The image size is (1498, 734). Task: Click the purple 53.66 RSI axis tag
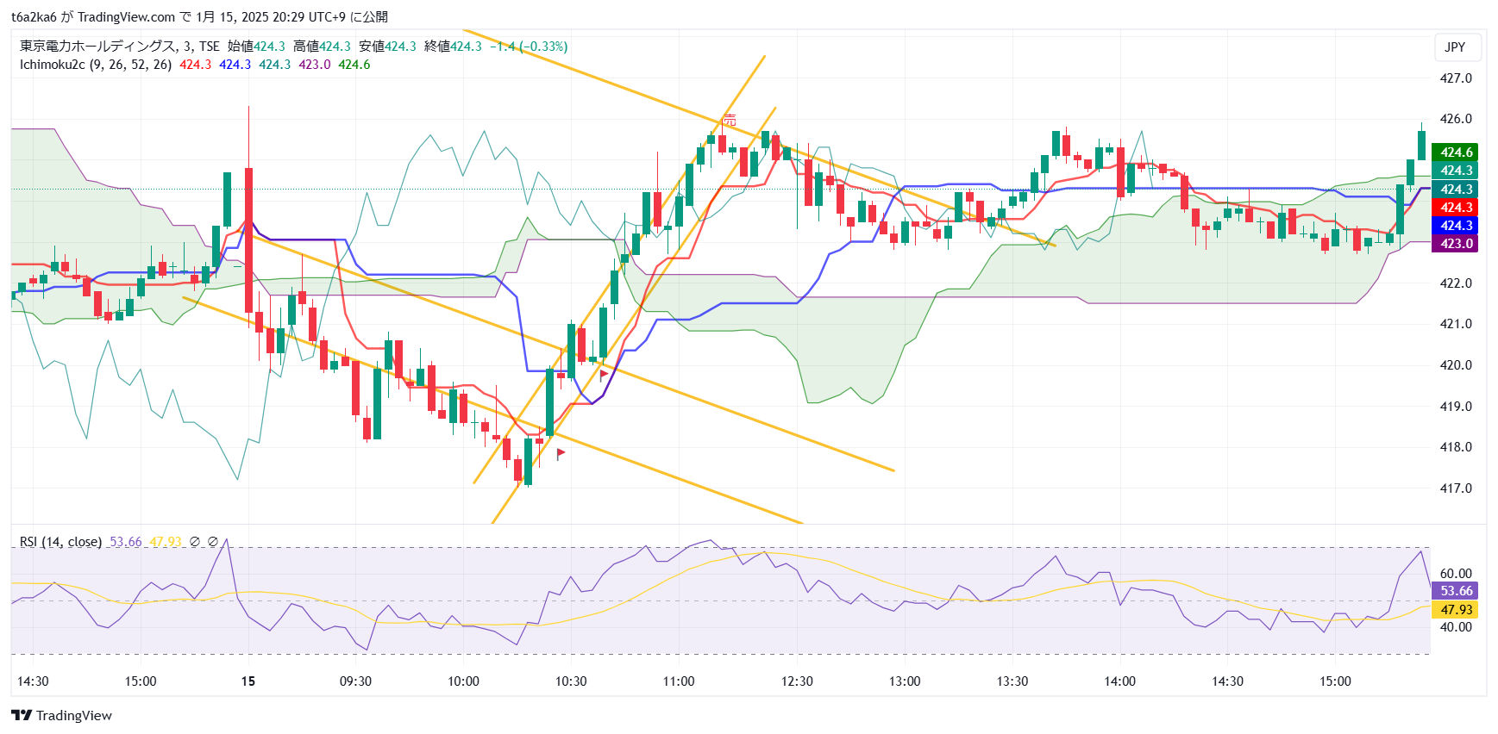point(1456,591)
